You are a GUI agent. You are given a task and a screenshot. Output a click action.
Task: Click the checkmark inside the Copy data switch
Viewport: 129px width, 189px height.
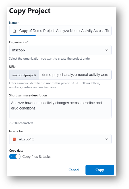13,157
